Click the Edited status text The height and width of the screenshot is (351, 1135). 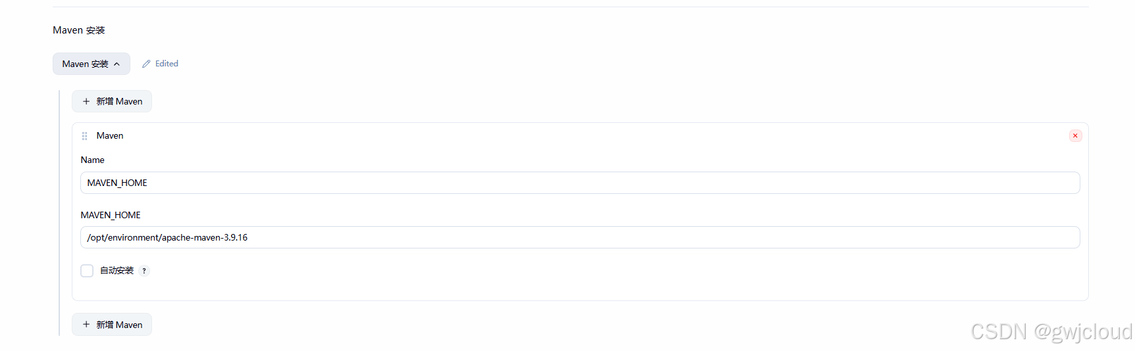point(167,64)
